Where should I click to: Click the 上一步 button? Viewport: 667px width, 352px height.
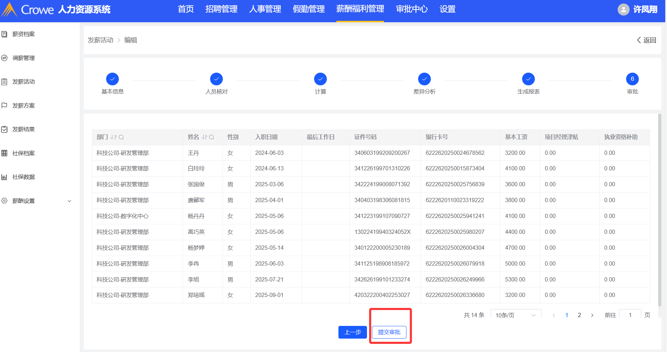[353, 332]
